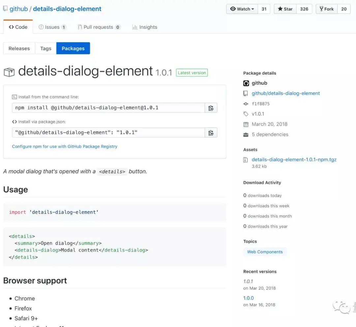Click the inline <details> code in description
The image size is (356, 327).
pyautogui.click(x=112, y=172)
